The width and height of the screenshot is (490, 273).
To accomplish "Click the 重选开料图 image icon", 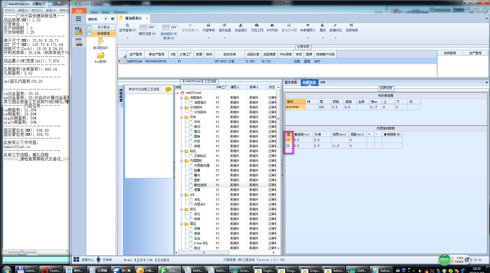I will point(289,25).
